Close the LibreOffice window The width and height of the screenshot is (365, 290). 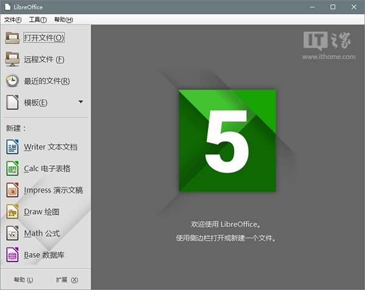pos(354,7)
